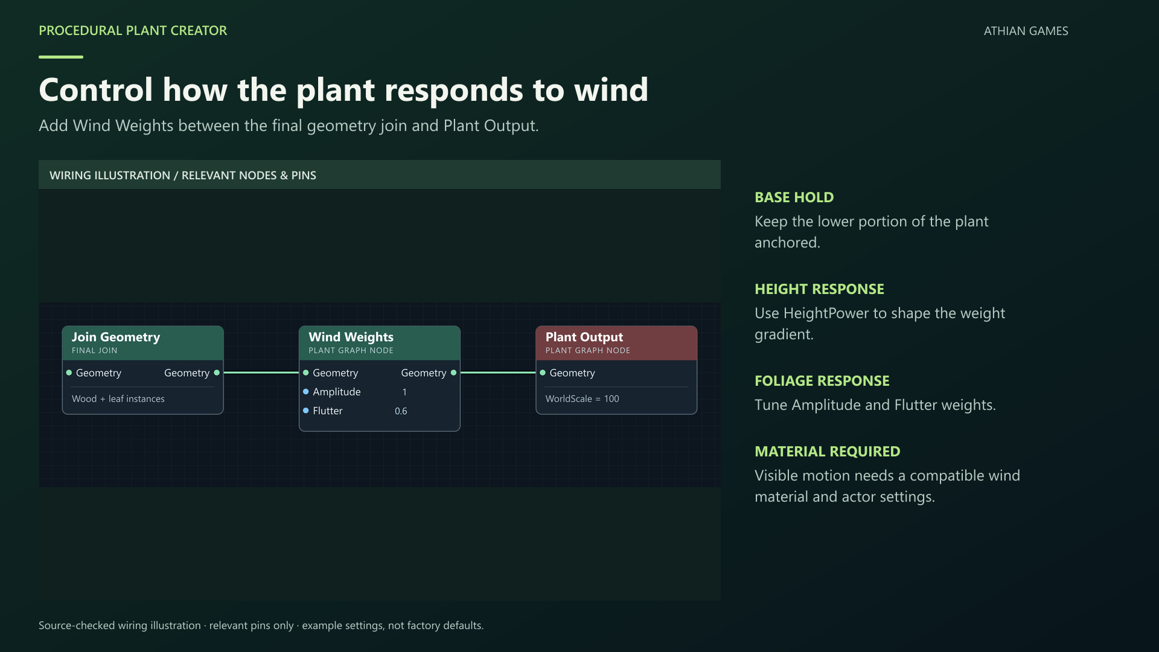1159x652 pixels.
Task: Click 'Visible motion needs a compatible…' description
Action: pos(887,486)
